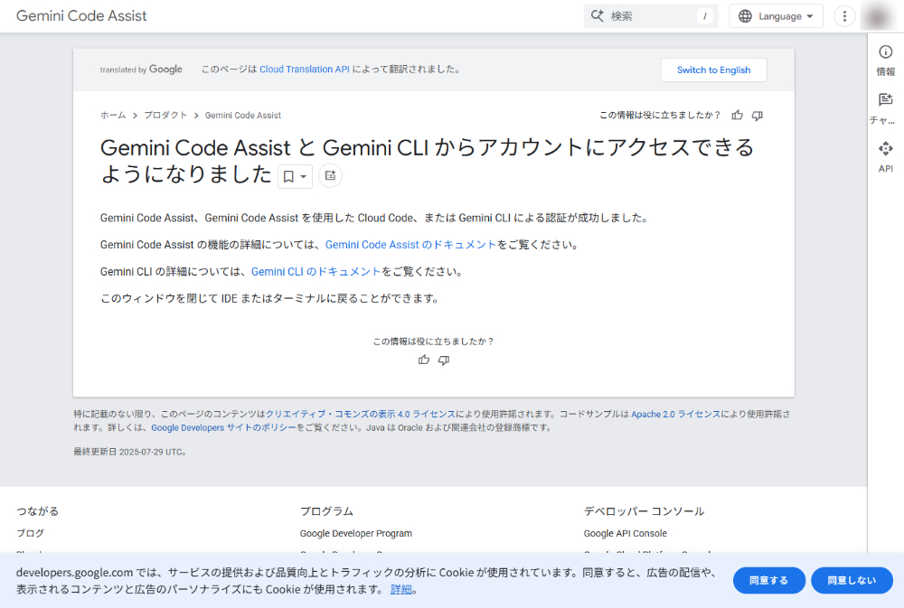Open the Apache 2.0 ライセンス link
This screenshot has width=904, height=608.
675,414
